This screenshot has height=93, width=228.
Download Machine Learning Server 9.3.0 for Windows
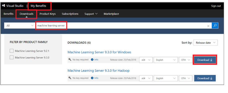[x=205, y=60]
